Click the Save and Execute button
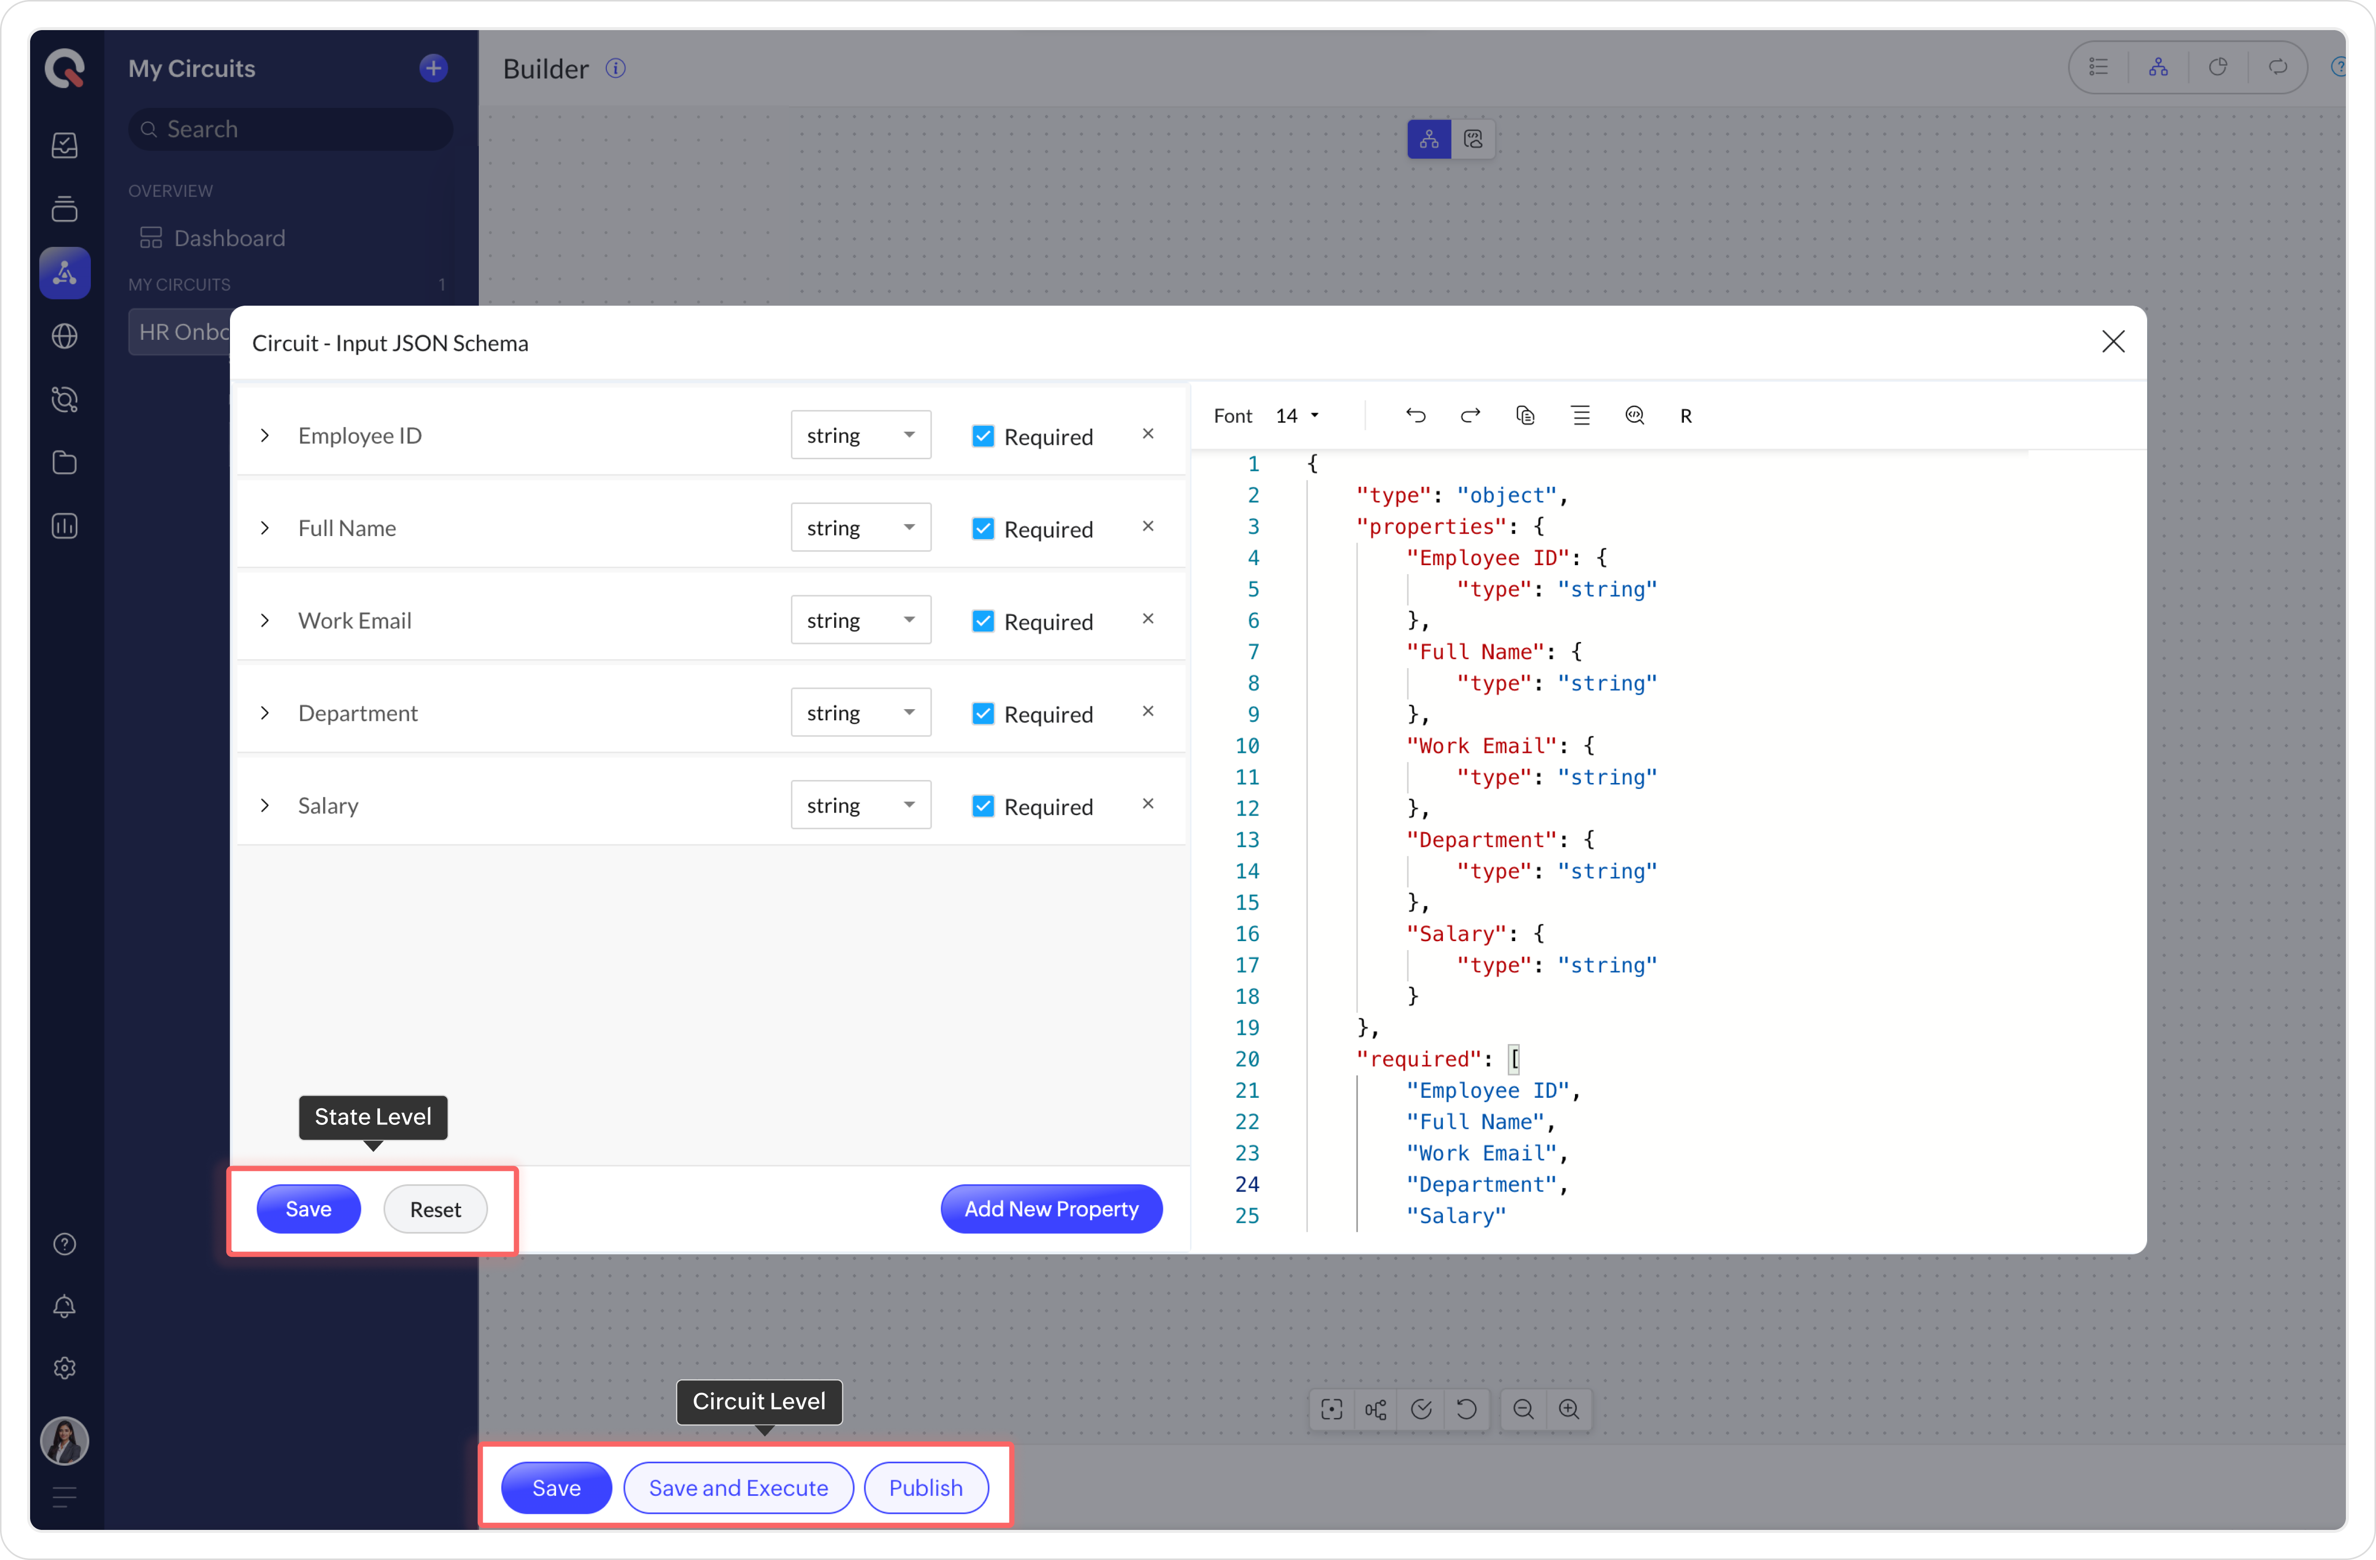Screen dimensions: 2376x1560 (x=738, y=1487)
